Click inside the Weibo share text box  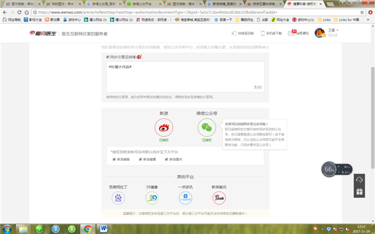(185, 77)
